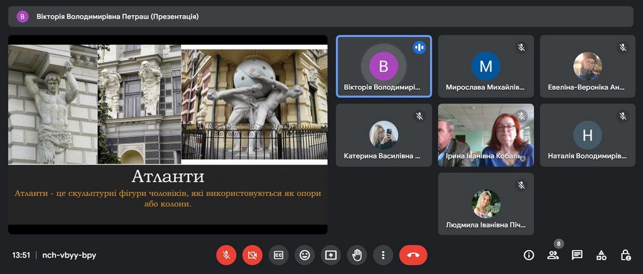This screenshot has width=643, height=274.
Task: Click the participant count badge 8
Action: point(558,244)
